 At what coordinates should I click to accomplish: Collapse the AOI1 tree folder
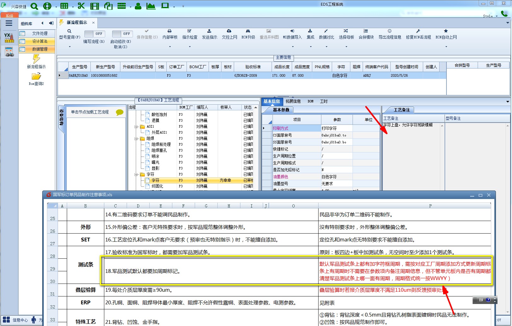tap(136, 127)
